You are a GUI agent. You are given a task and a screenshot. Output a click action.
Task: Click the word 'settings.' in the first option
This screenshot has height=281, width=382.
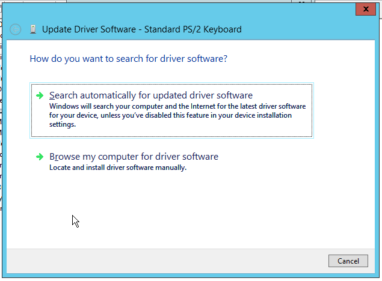(x=63, y=124)
